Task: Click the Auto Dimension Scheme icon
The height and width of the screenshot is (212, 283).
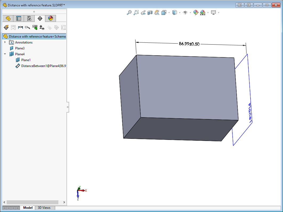Action: point(6,27)
